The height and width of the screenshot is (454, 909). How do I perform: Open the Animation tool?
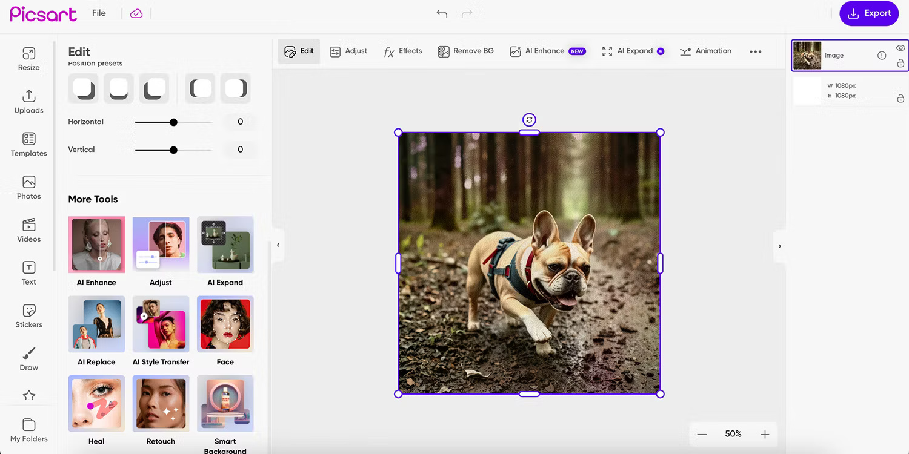pyautogui.click(x=705, y=51)
